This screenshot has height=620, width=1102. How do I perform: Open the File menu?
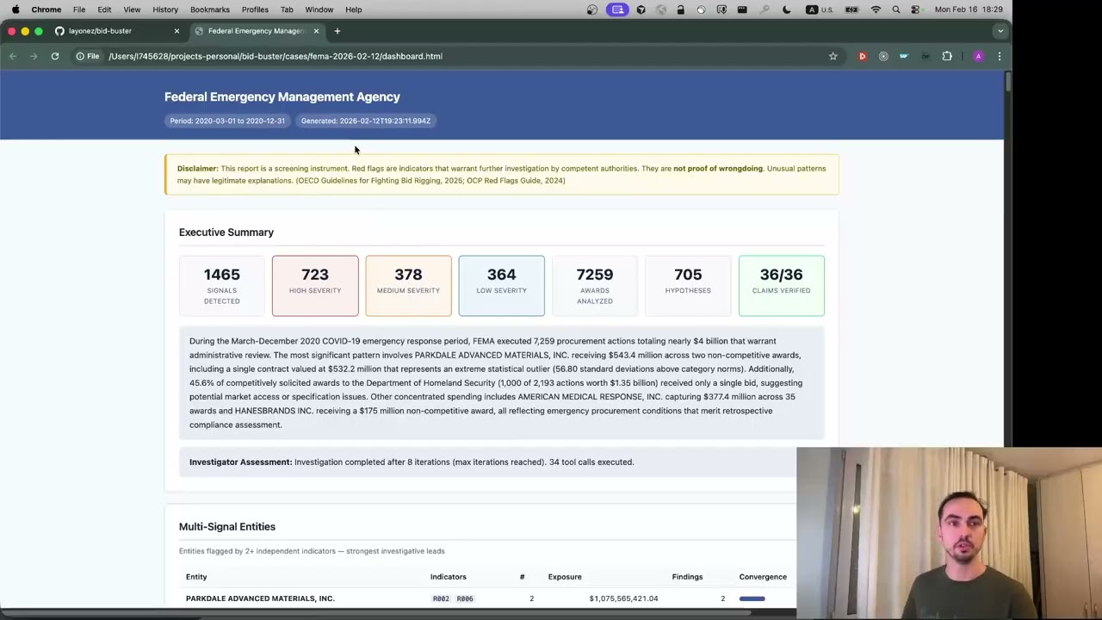coord(79,9)
